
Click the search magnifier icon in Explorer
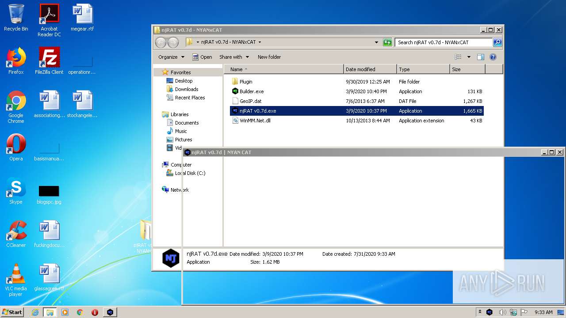tap(497, 42)
